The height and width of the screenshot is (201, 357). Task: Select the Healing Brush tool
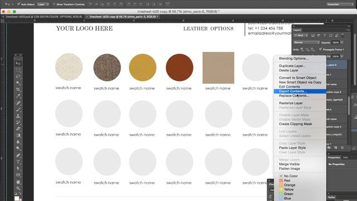click(18, 103)
